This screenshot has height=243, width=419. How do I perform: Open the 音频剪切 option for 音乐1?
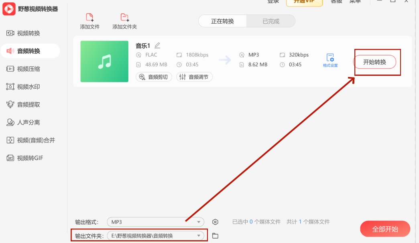[154, 77]
